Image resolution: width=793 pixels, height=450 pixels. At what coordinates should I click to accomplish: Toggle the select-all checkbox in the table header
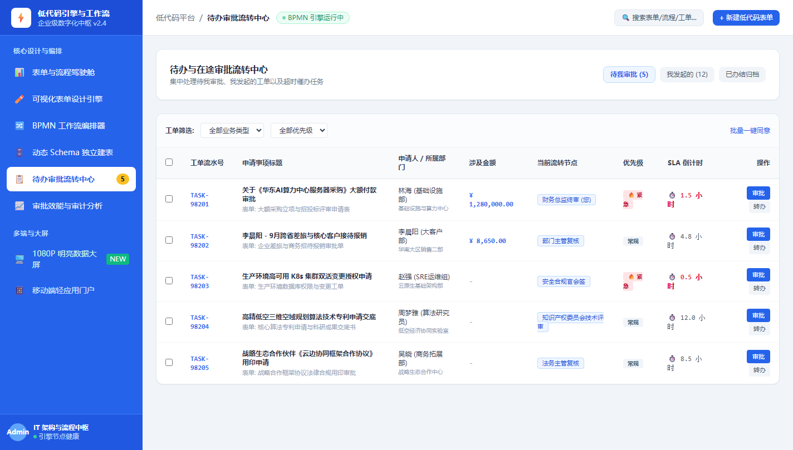coord(169,162)
